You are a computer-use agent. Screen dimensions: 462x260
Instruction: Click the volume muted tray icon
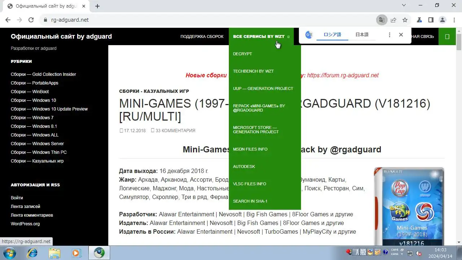click(419, 253)
